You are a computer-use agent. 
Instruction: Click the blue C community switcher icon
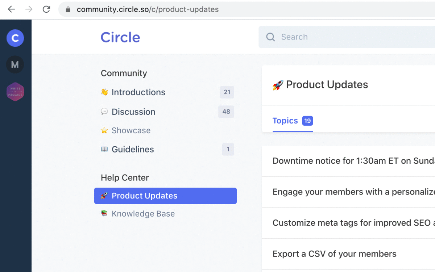point(15,38)
